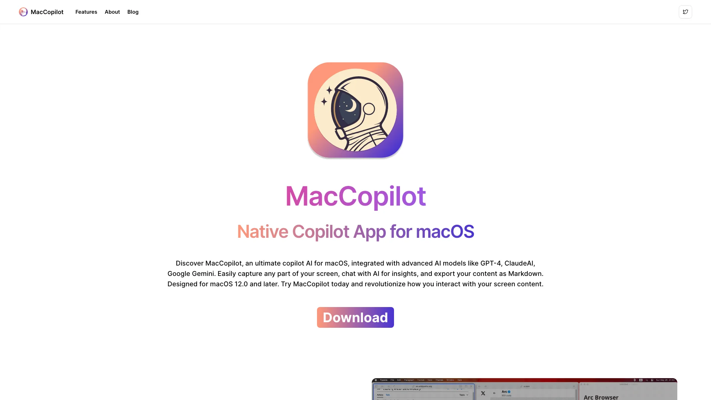
Task: Click the MacCopilot purple title text
Action: pos(355,195)
